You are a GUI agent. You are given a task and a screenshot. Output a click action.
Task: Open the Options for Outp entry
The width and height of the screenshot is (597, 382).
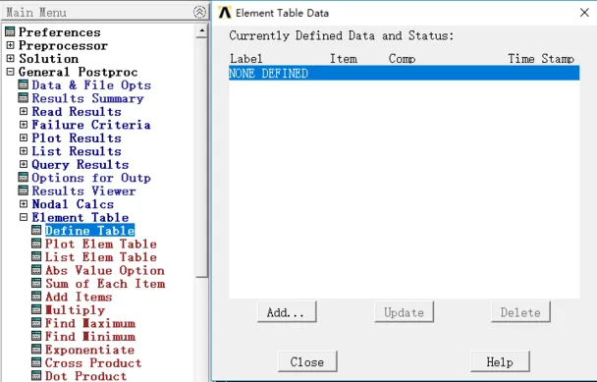coord(91,178)
